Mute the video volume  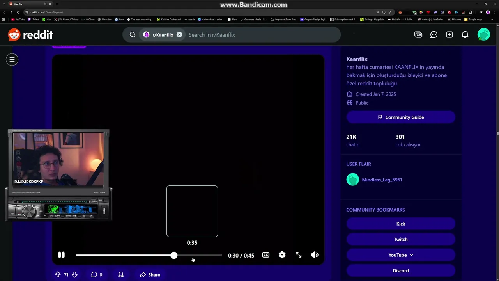point(315,255)
